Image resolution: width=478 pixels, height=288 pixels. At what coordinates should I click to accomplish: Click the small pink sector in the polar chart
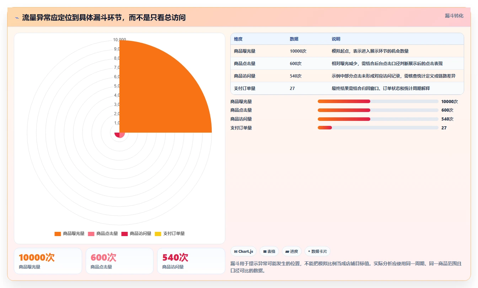pyautogui.click(x=122, y=135)
